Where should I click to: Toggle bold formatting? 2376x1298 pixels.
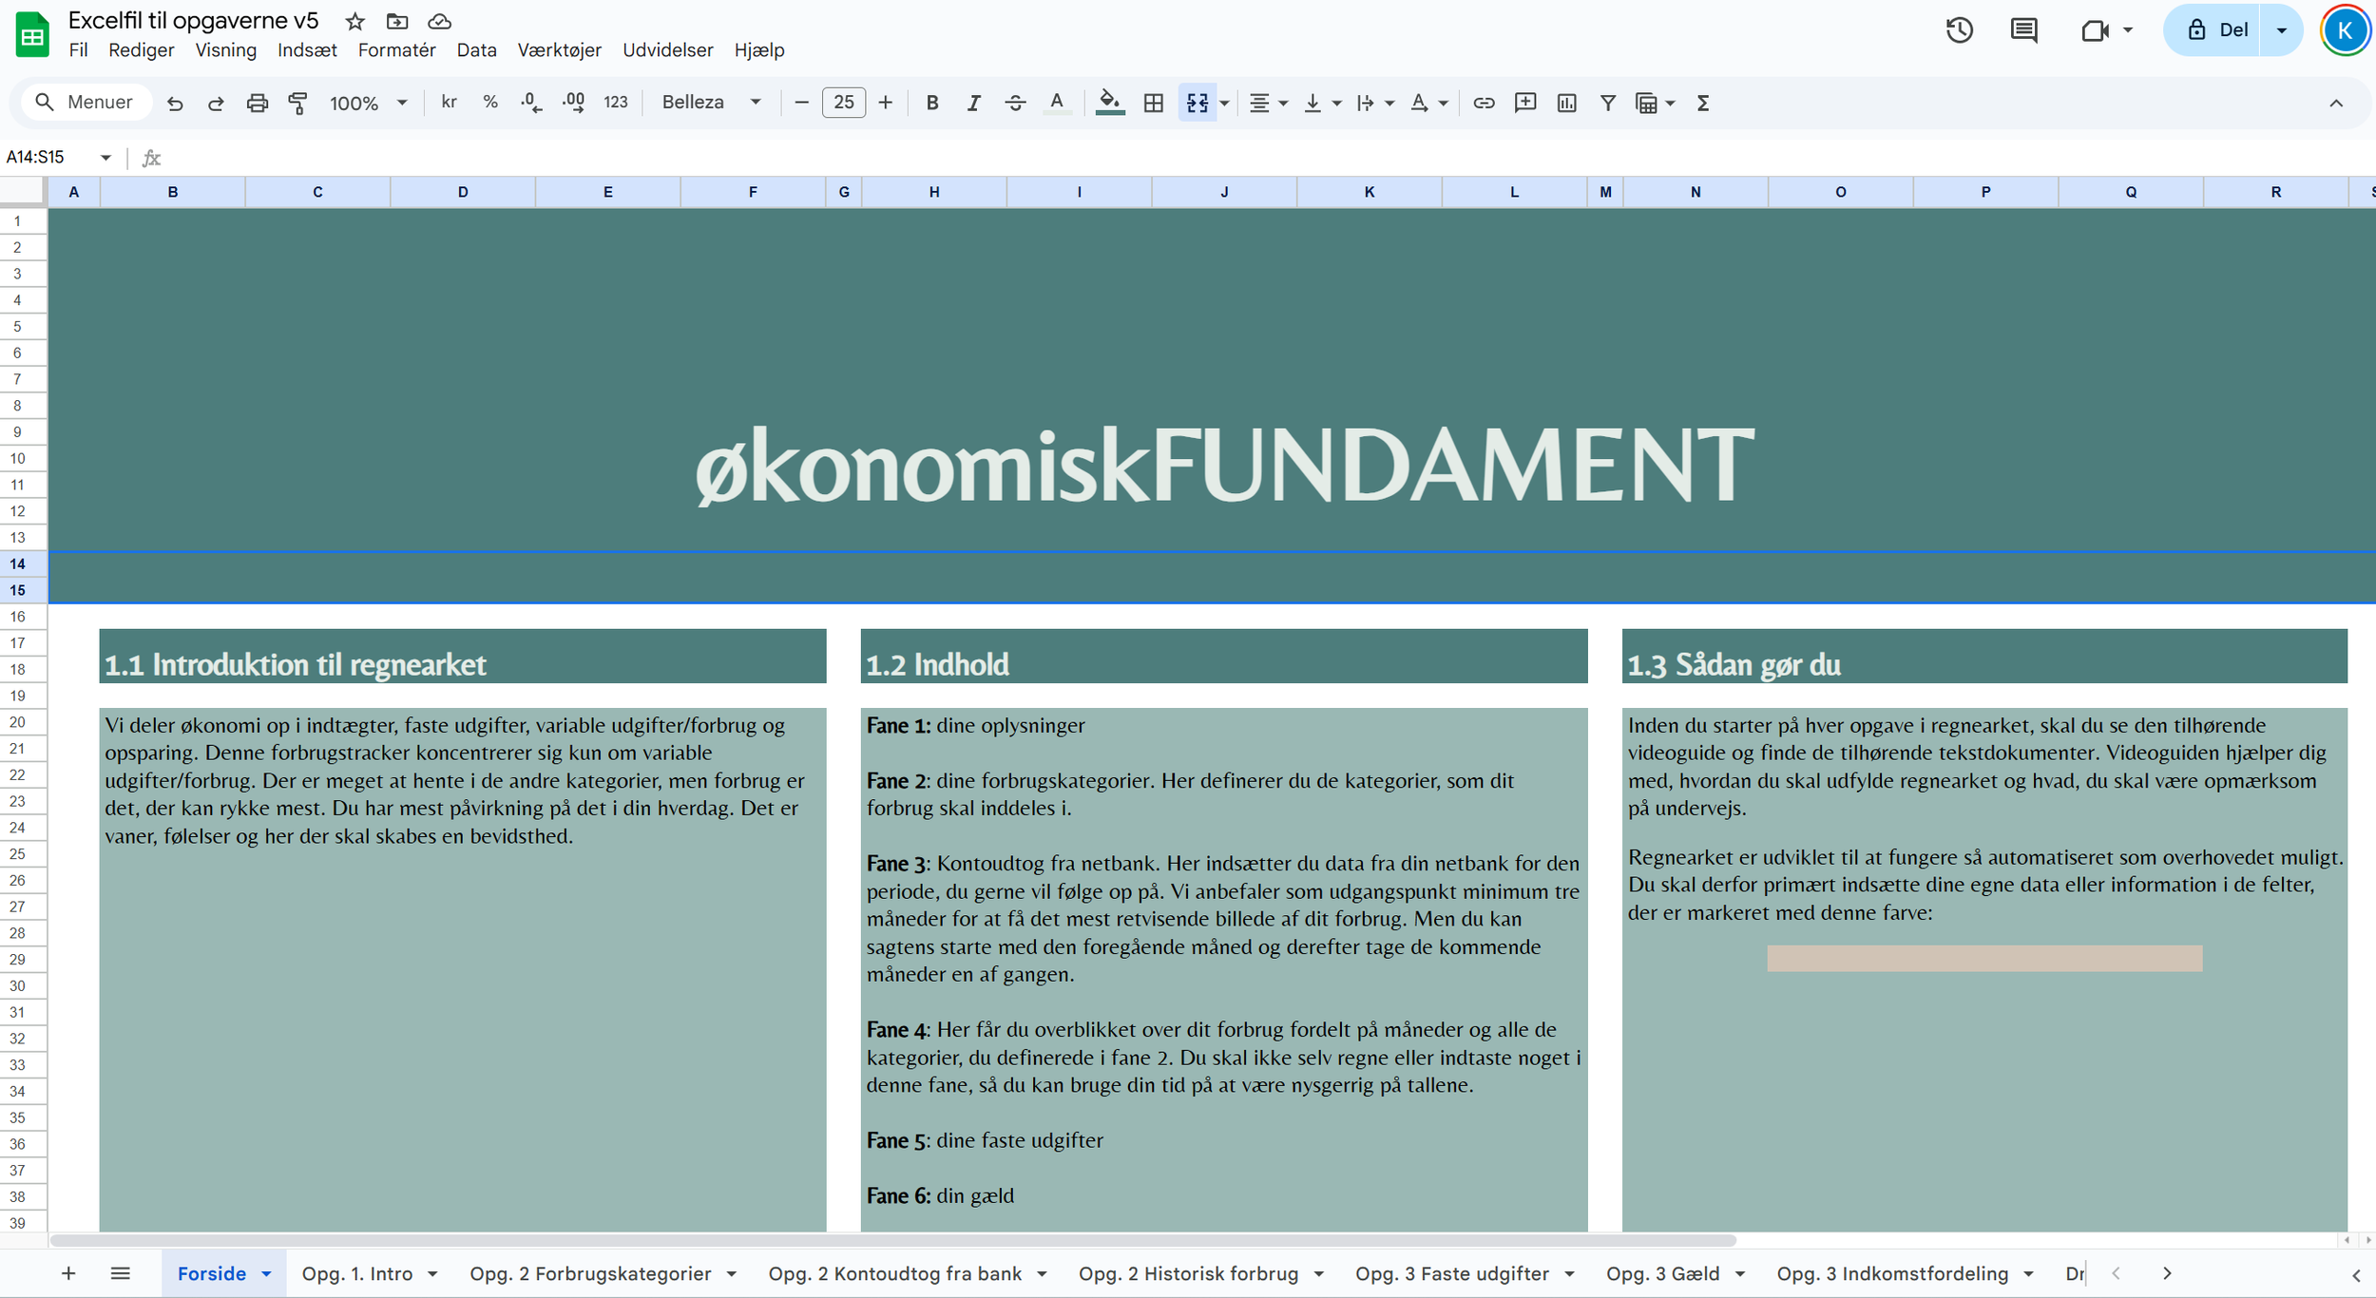click(x=932, y=102)
